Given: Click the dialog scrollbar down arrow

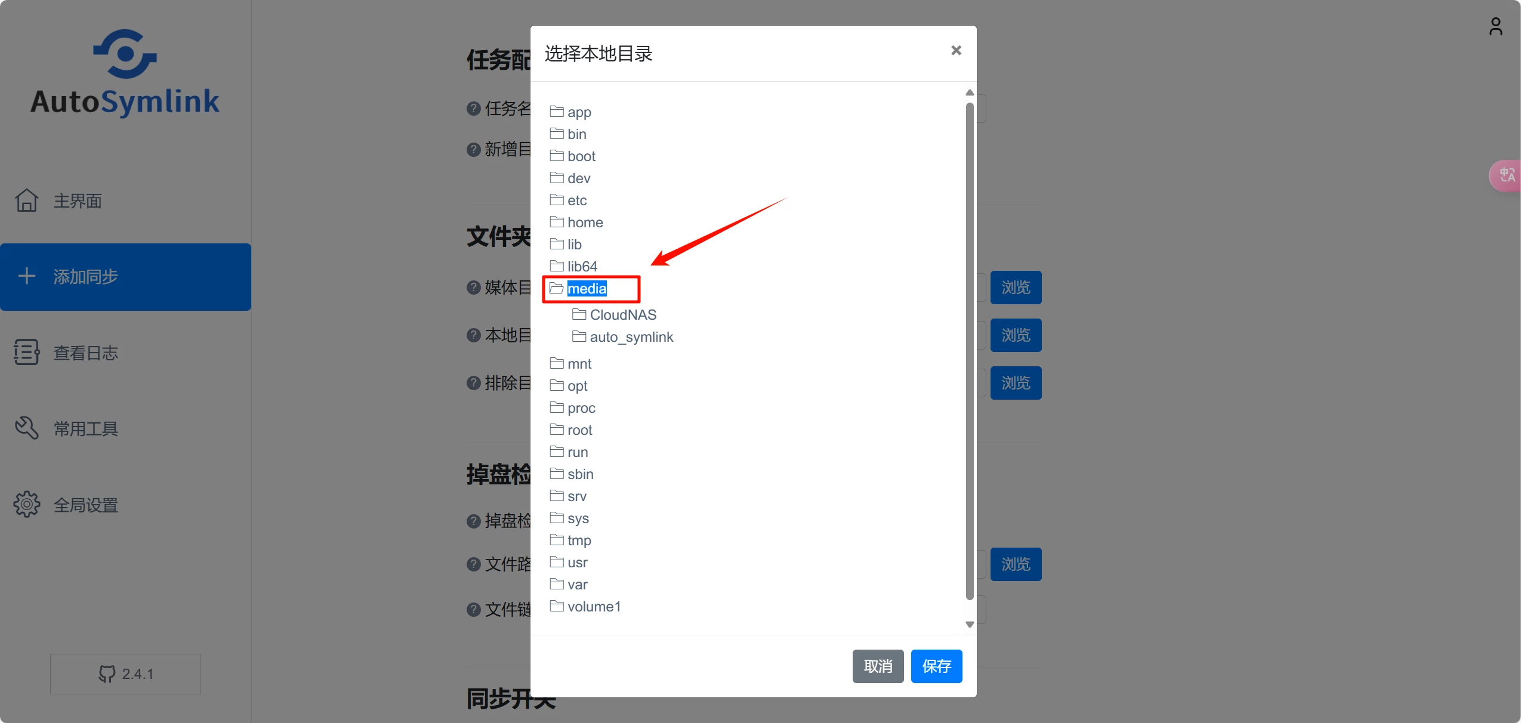Looking at the screenshot, I should 970,625.
